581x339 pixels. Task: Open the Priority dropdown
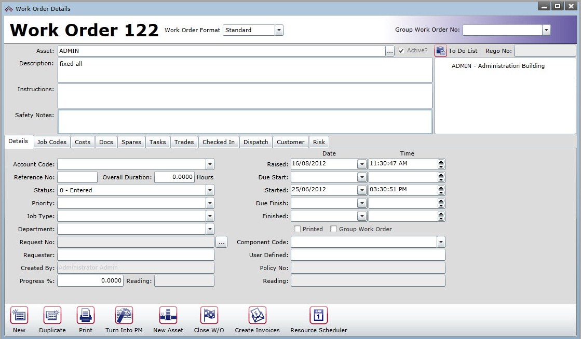[x=210, y=203]
